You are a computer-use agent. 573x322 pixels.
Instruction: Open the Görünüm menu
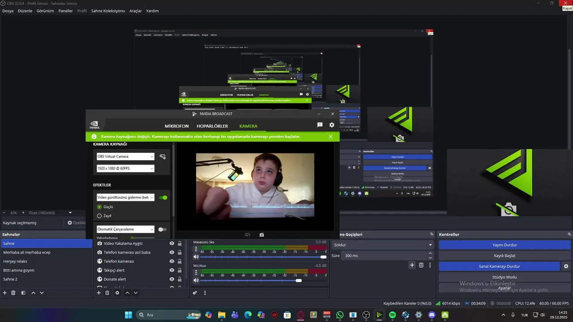[45, 11]
